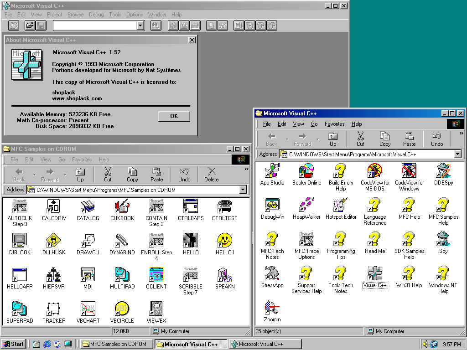Open the App Studio shortcut icon
Image resolution: width=467 pixels, height=350 pixels.
coord(272,170)
